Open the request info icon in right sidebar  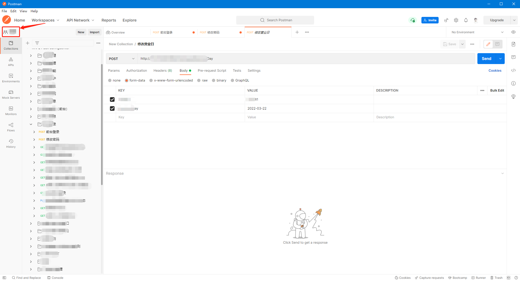(x=513, y=83)
